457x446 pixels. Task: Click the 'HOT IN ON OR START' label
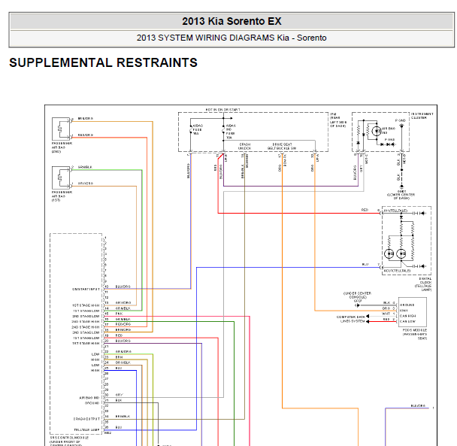223,110
